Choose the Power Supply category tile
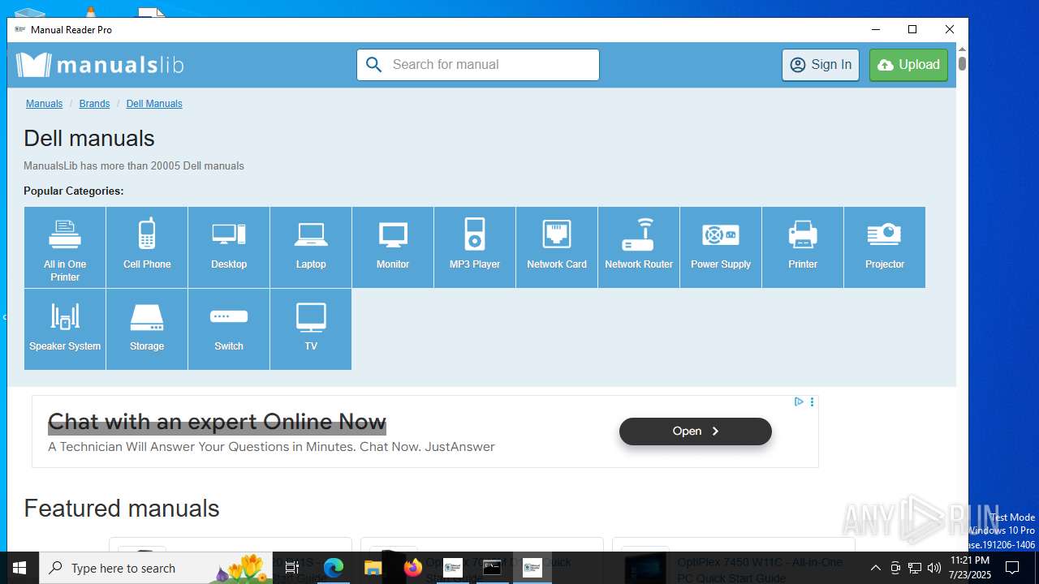Image resolution: width=1039 pixels, height=584 pixels. tap(721, 247)
